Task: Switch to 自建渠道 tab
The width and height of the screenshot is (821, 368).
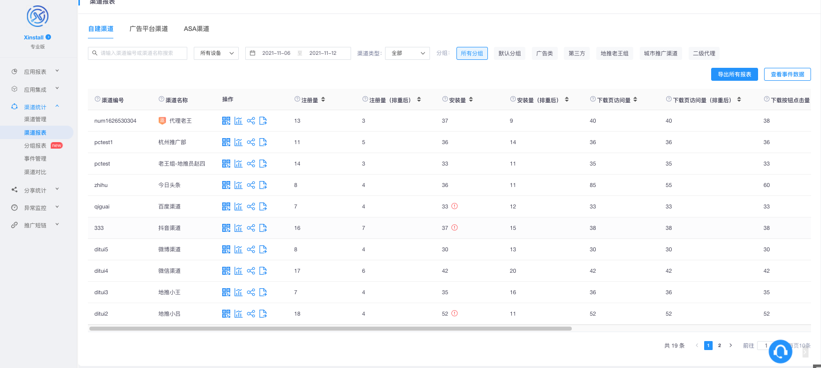Action: click(101, 29)
